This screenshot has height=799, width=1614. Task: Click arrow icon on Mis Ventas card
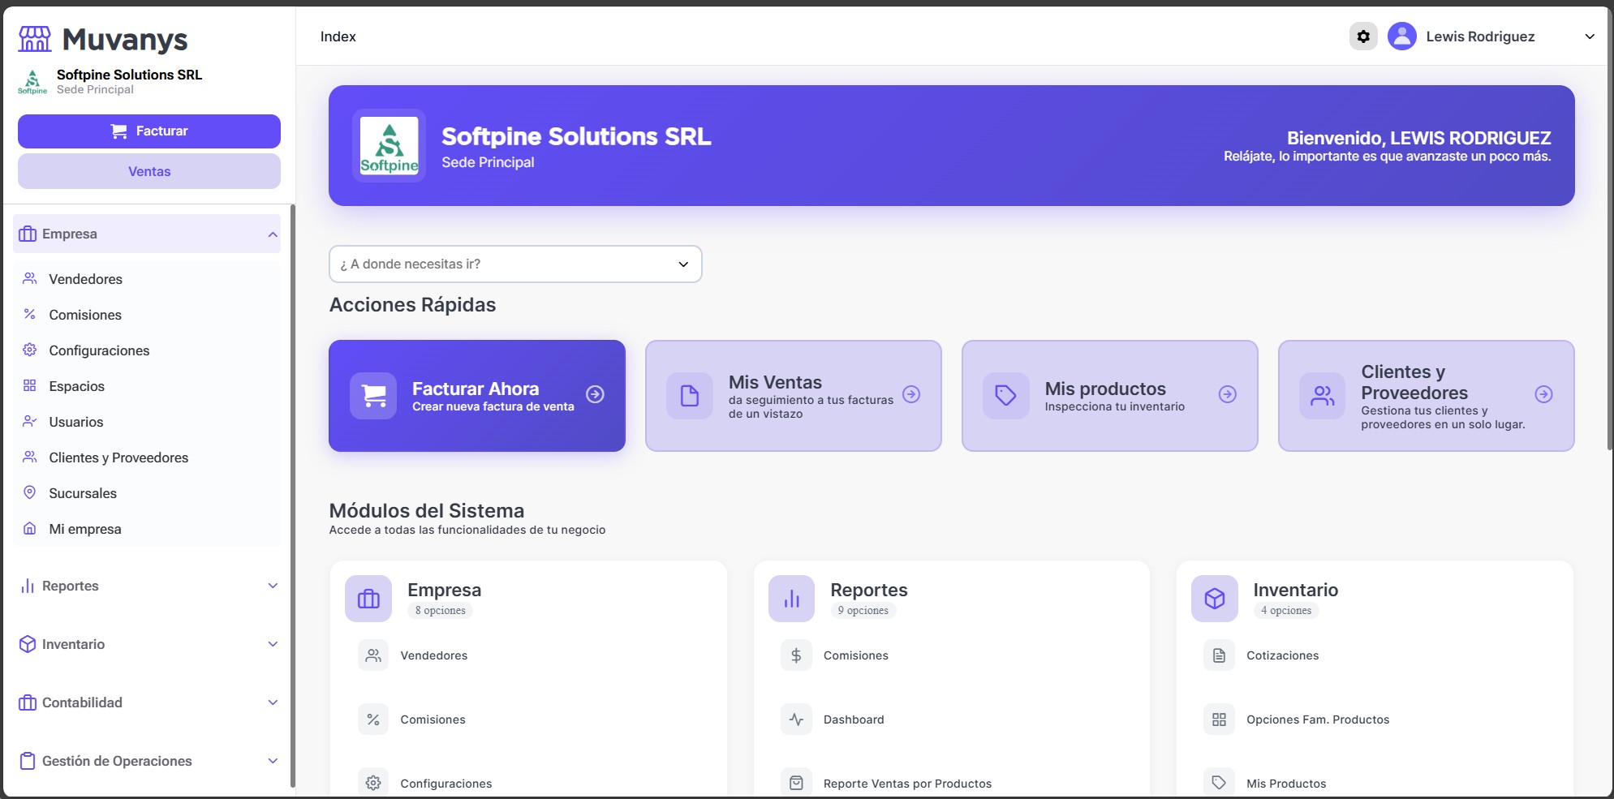click(x=911, y=394)
